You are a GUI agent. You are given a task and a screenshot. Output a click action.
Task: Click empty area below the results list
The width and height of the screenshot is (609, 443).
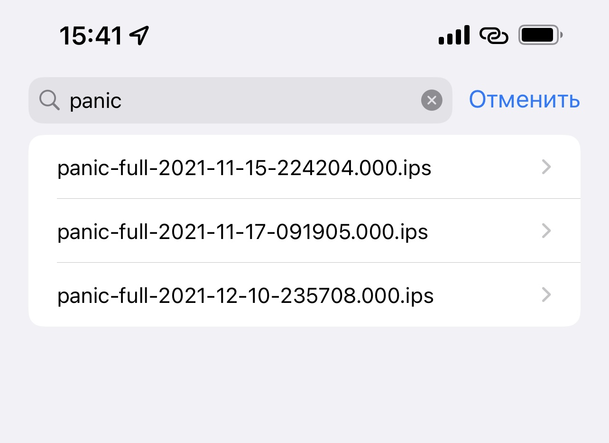[304, 383]
